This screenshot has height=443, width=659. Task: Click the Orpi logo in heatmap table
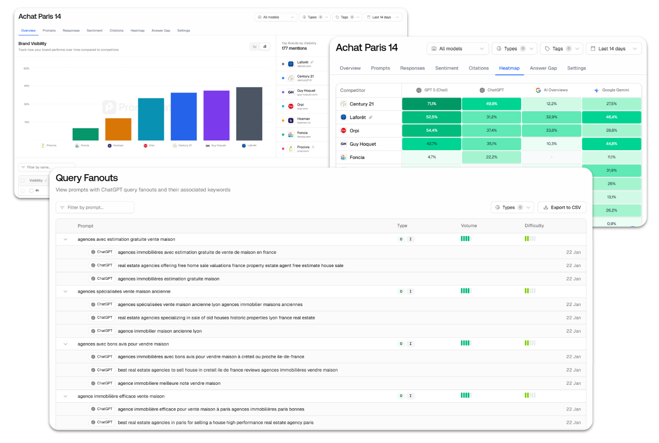(x=344, y=130)
